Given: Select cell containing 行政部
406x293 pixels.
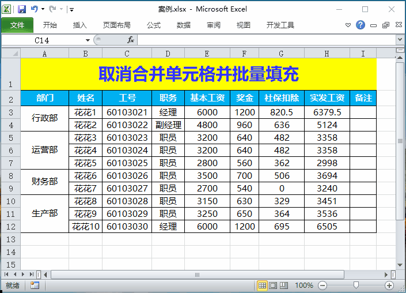Looking at the screenshot, I should point(44,118).
